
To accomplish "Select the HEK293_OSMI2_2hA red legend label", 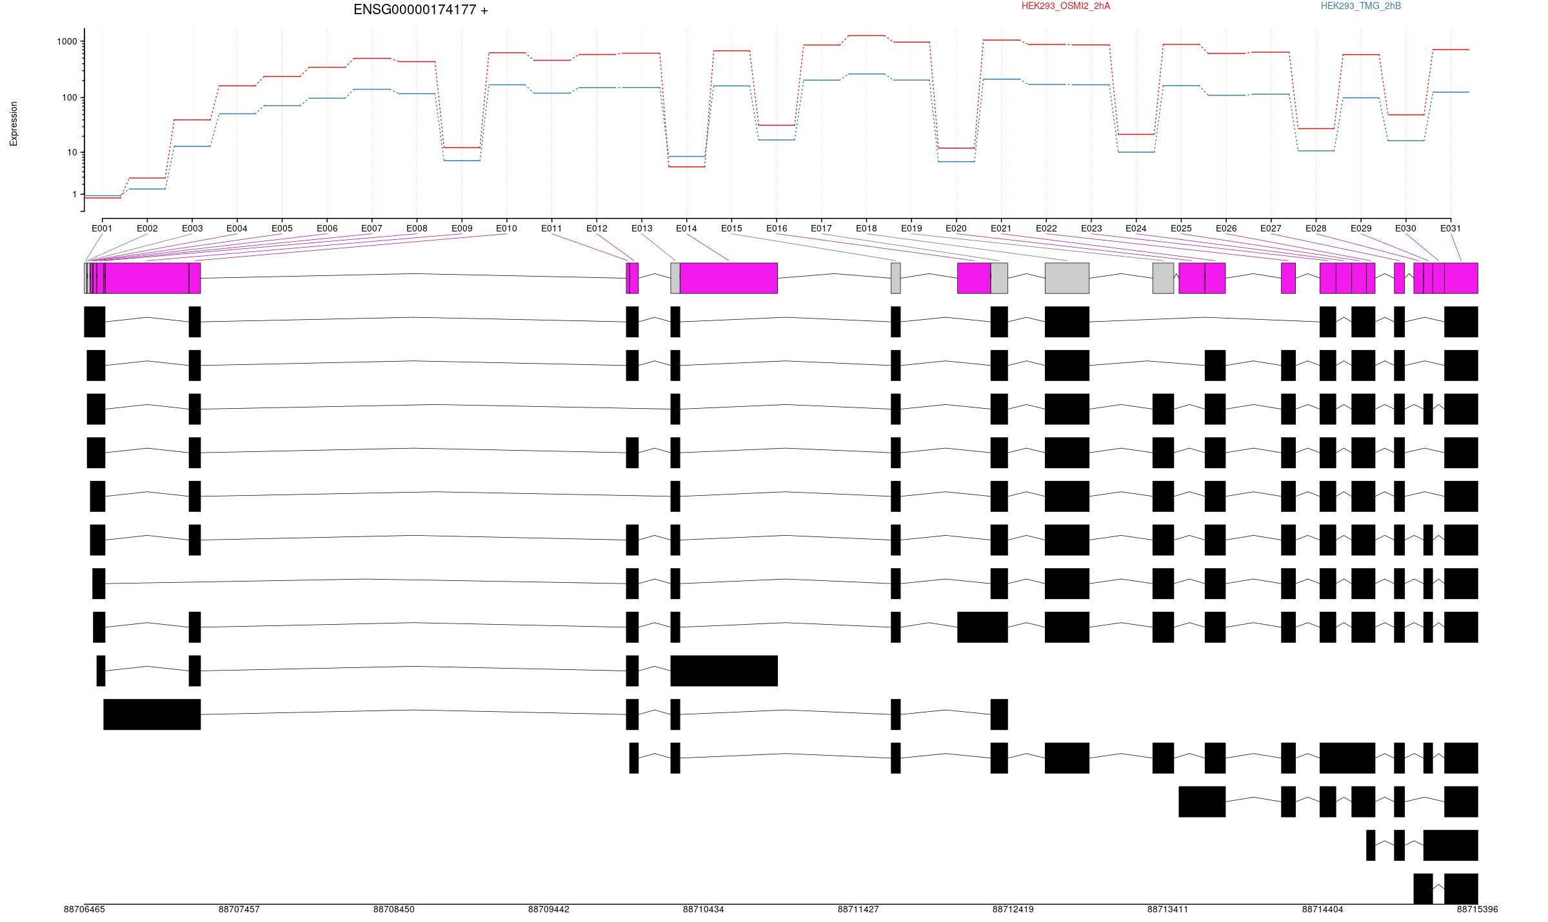I will (1066, 6).
